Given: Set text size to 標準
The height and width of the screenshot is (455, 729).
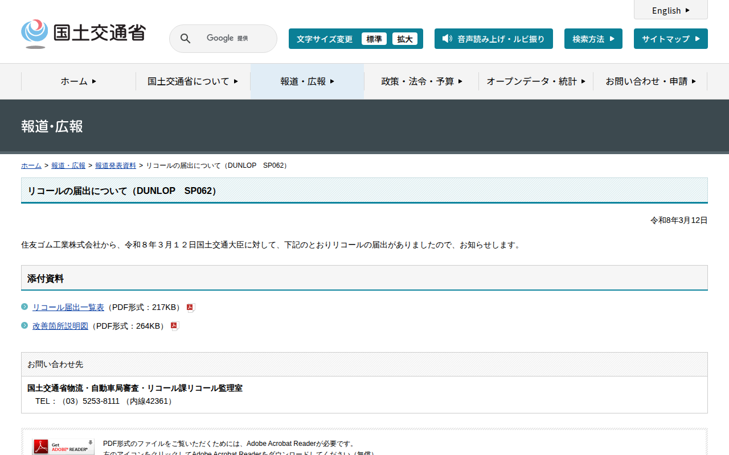Looking at the screenshot, I should click(x=374, y=39).
